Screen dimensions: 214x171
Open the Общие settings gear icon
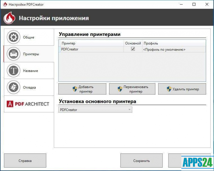(14, 37)
